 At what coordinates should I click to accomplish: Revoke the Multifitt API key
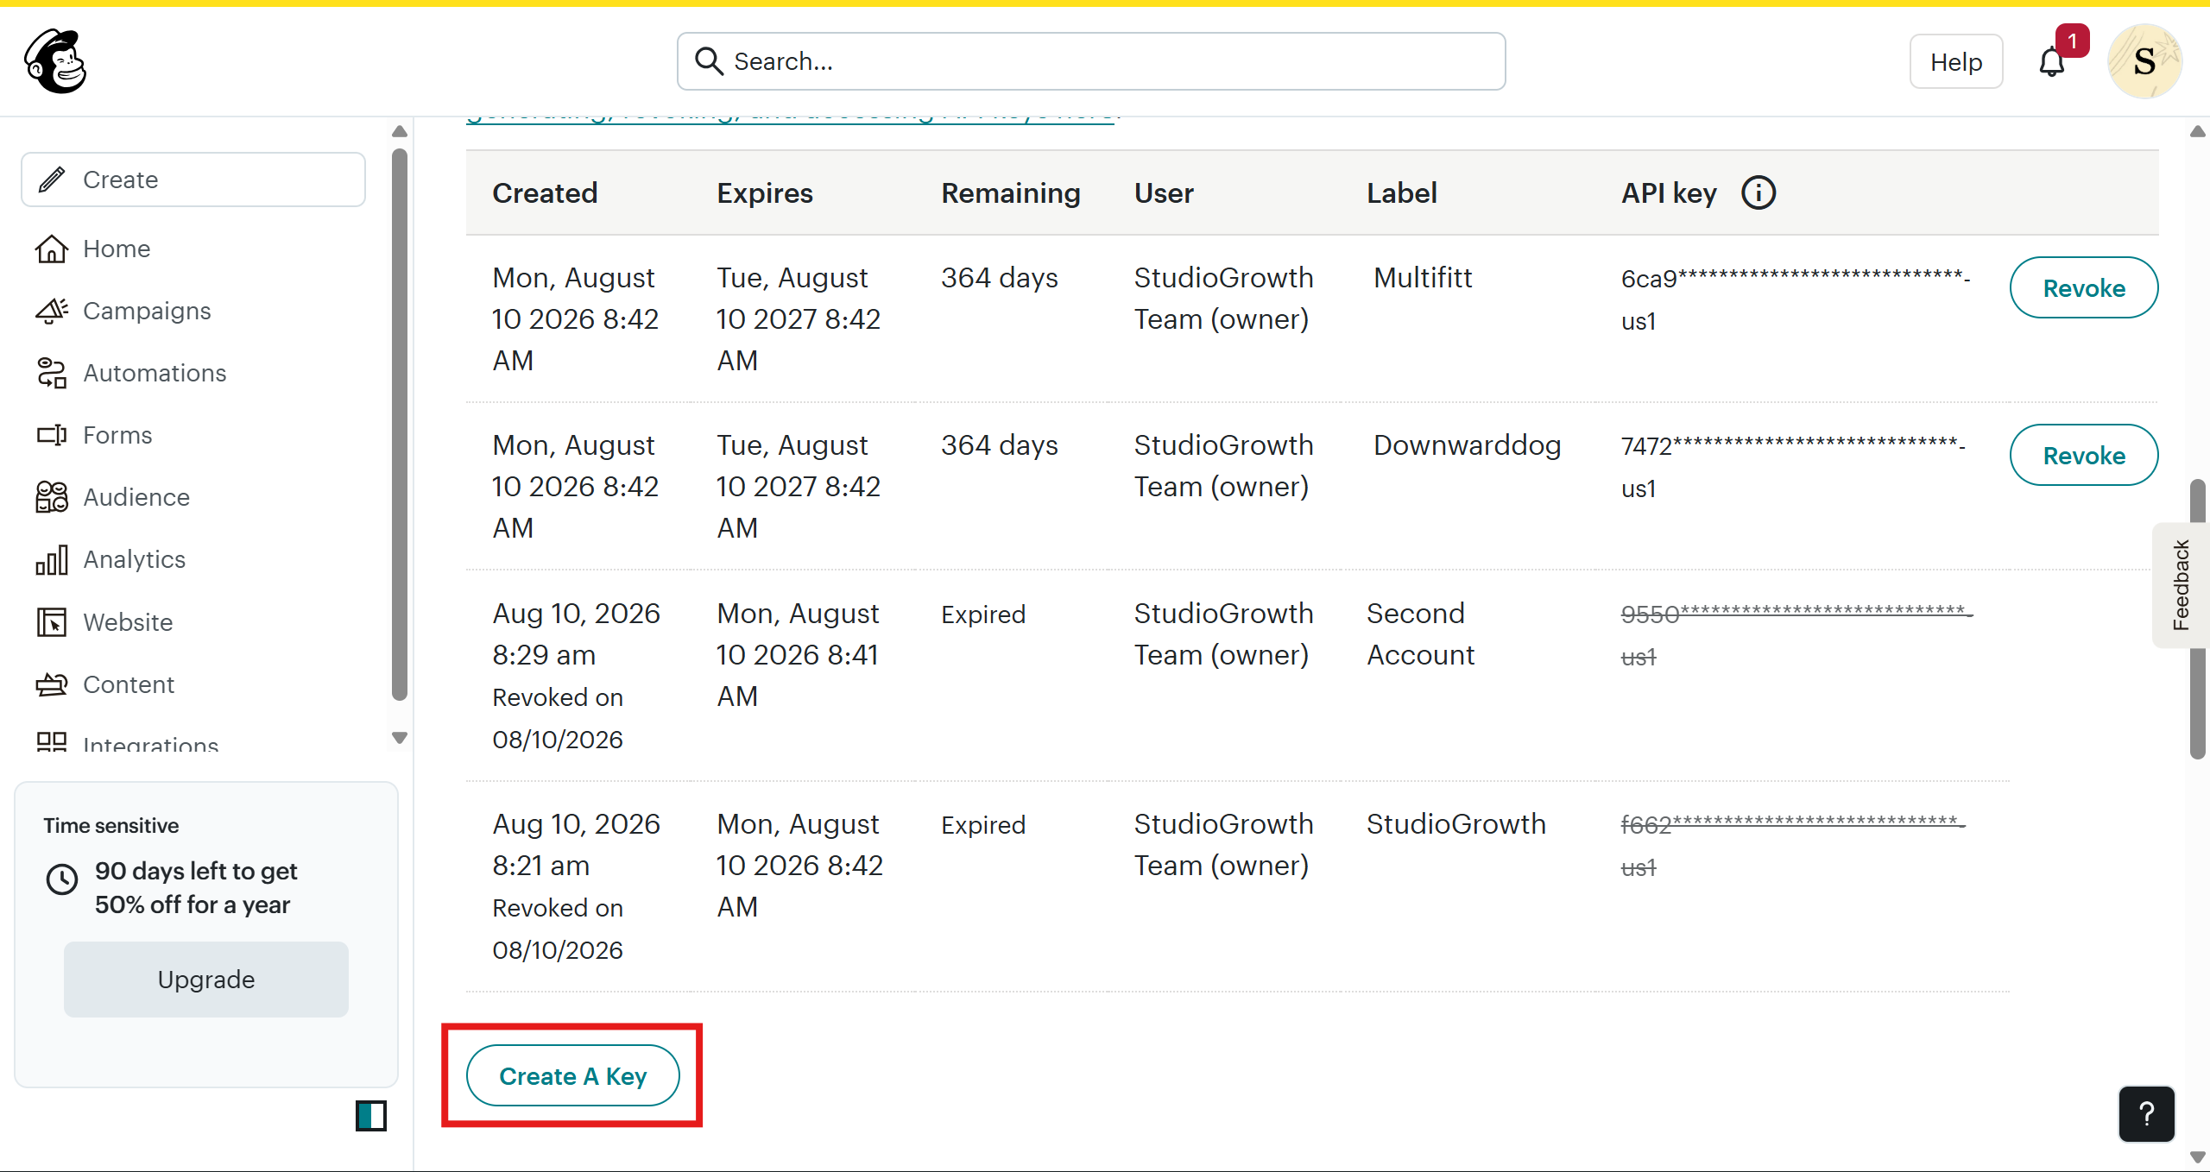point(2084,287)
